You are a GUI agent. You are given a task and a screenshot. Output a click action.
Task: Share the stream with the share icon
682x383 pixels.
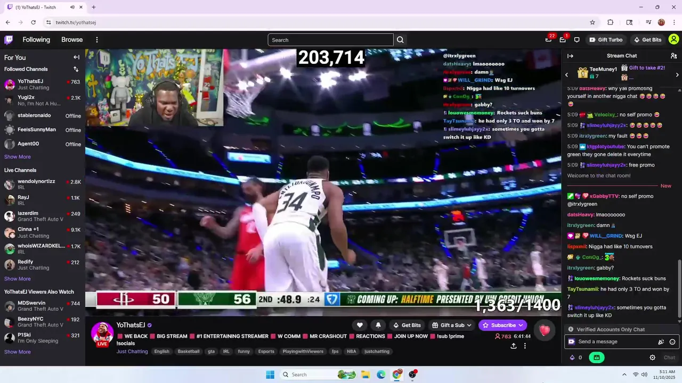(513, 346)
